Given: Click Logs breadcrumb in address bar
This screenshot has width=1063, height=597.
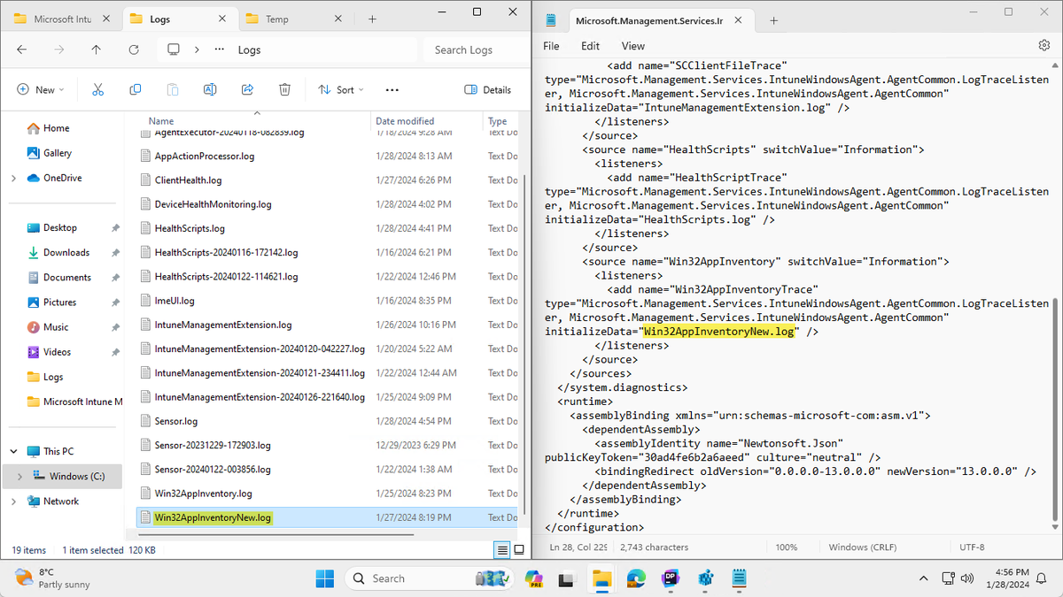Looking at the screenshot, I should [x=249, y=50].
